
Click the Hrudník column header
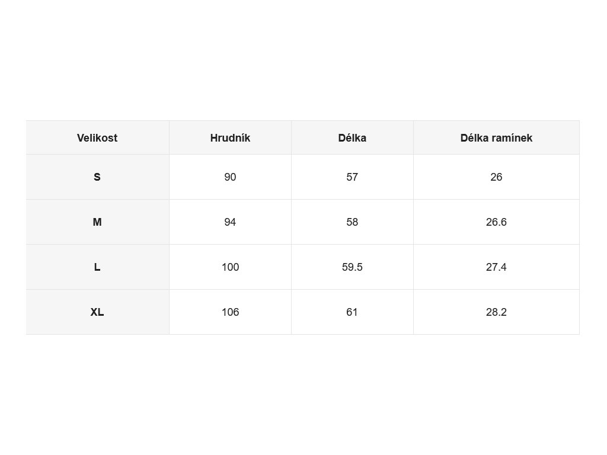[x=230, y=137]
